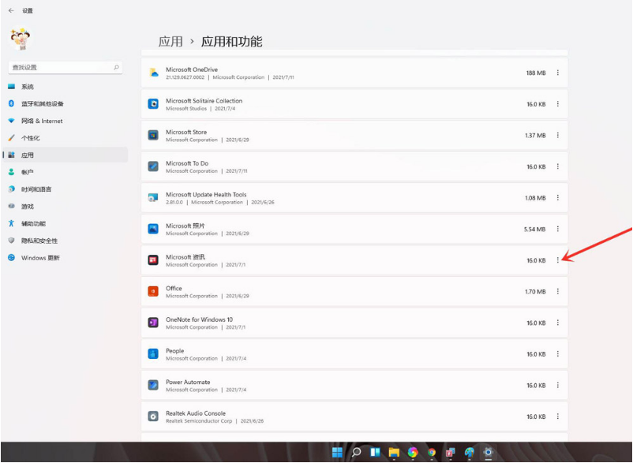
Task: Open options menu for Microsoft Solitaire Collection
Action: 557,104
